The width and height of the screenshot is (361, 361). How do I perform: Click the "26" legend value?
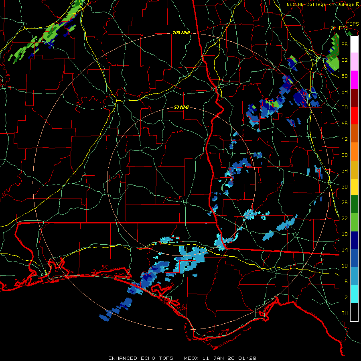[345, 203]
